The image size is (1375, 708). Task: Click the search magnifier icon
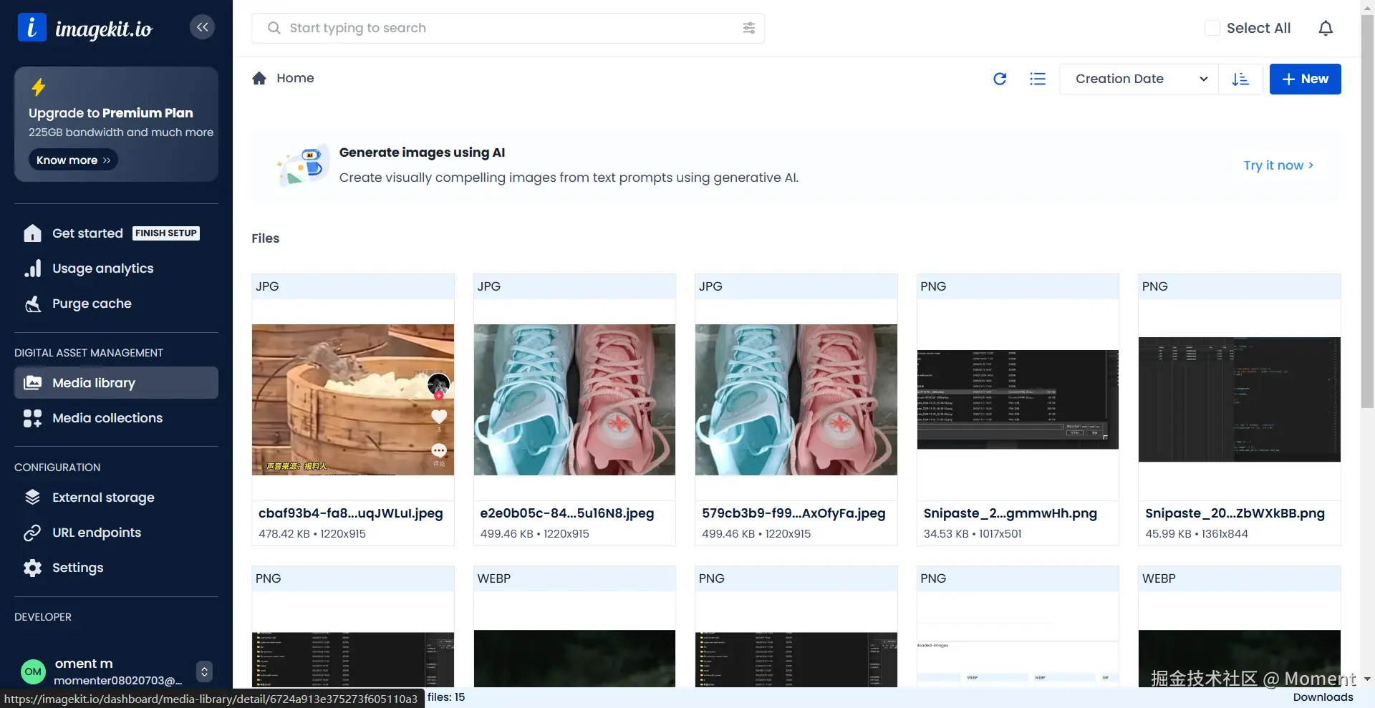click(x=274, y=28)
